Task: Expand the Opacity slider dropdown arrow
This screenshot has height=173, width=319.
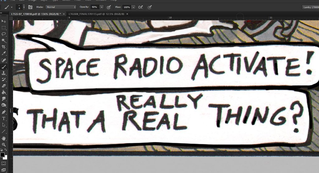Action: click(102, 7)
